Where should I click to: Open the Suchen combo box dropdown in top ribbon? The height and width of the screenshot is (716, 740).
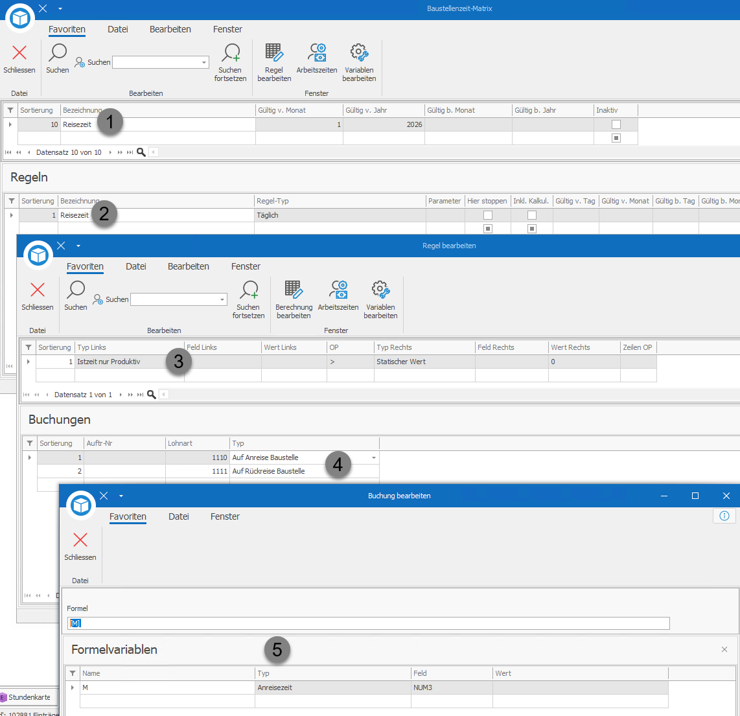[x=204, y=62]
